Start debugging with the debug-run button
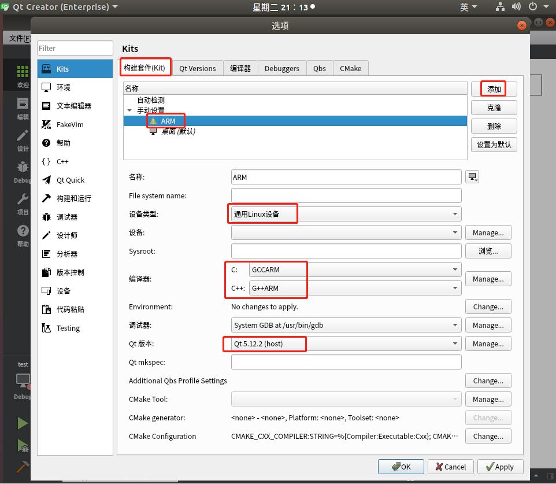 click(x=23, y=445)
